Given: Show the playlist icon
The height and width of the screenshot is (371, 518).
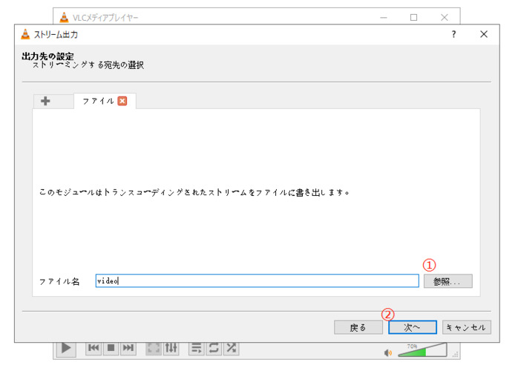Looking at the screenshot, I should click(197, 348).
